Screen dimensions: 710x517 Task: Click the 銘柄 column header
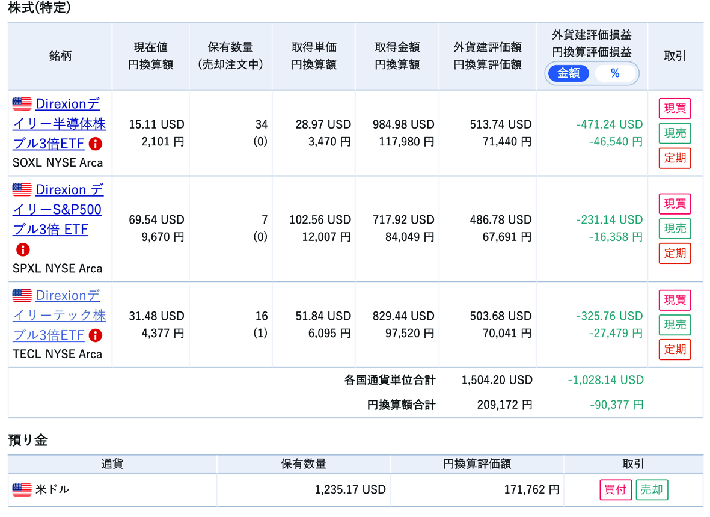pos(60,56)
